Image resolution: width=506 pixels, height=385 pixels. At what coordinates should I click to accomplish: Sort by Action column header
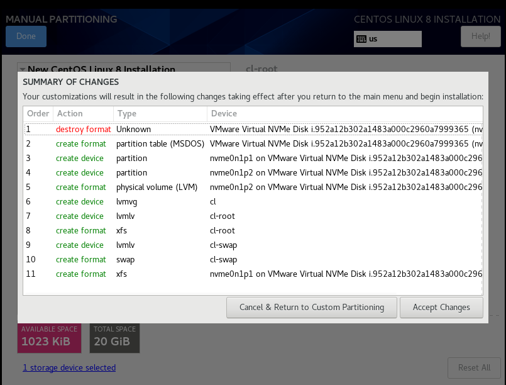(83, 114)
